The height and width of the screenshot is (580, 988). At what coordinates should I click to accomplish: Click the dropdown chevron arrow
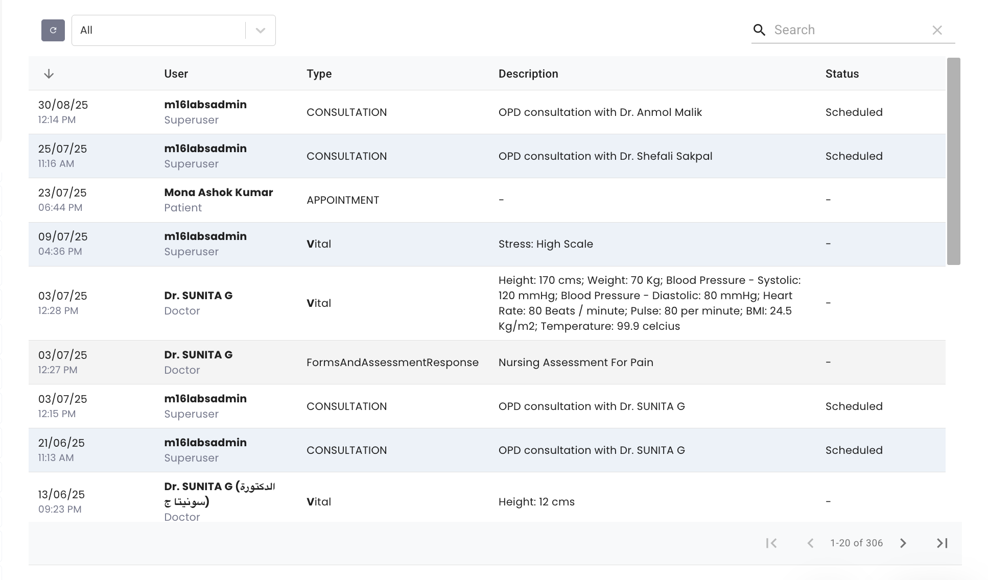click(261, 30)
